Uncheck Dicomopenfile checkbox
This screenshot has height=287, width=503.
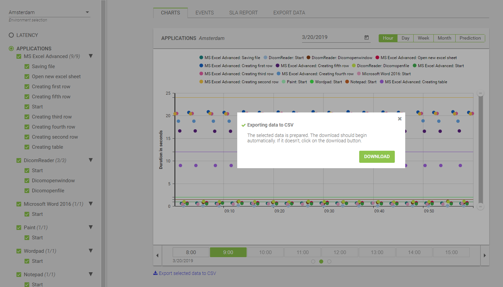27,191
